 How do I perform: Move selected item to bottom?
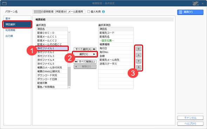click(139, 67)
